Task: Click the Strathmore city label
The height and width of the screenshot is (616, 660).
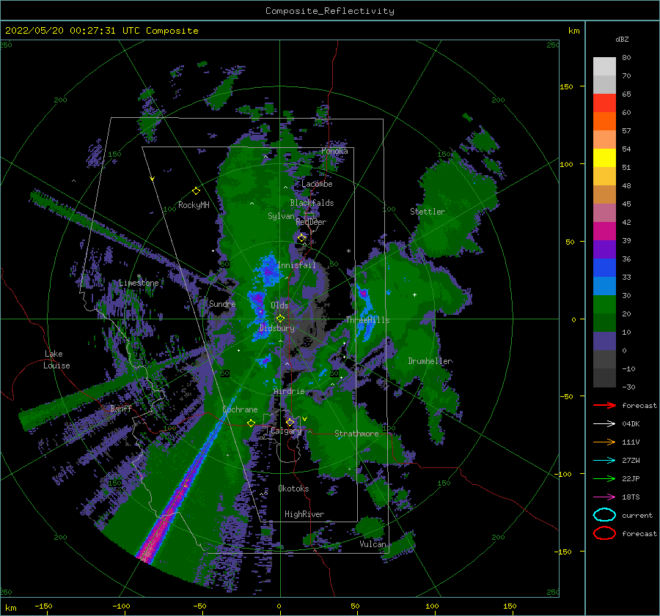Action: point(356,434)
